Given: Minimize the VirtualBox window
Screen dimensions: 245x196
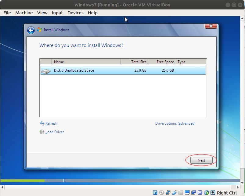Looking at the screenshot, I should click(228, 5).
